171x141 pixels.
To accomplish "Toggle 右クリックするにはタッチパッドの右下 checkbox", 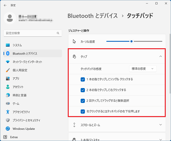I will 83,111.
